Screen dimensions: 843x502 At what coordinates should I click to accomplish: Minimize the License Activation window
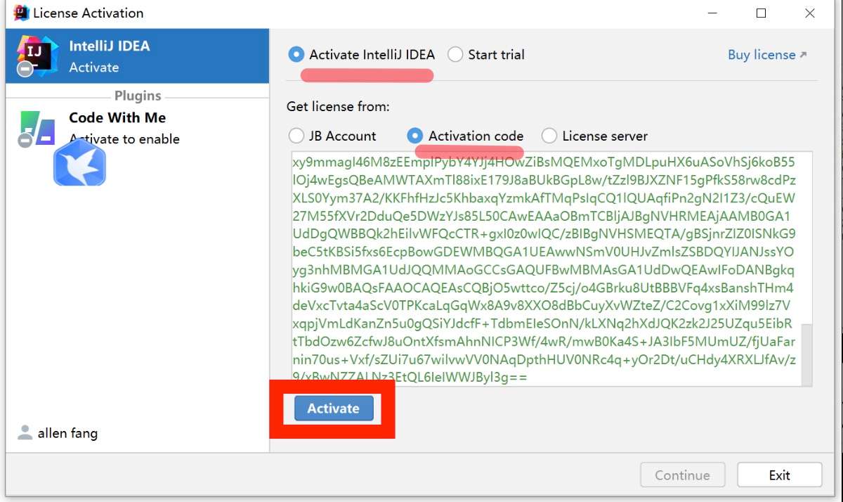pos(713,13)
